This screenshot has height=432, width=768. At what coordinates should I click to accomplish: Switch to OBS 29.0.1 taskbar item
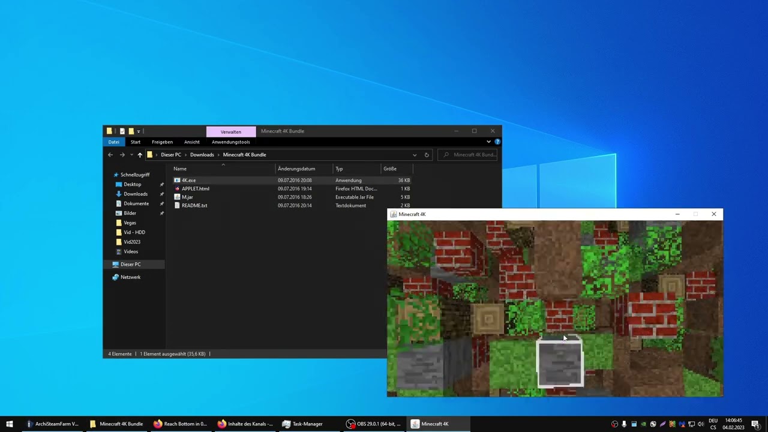[x=373, y=424]
